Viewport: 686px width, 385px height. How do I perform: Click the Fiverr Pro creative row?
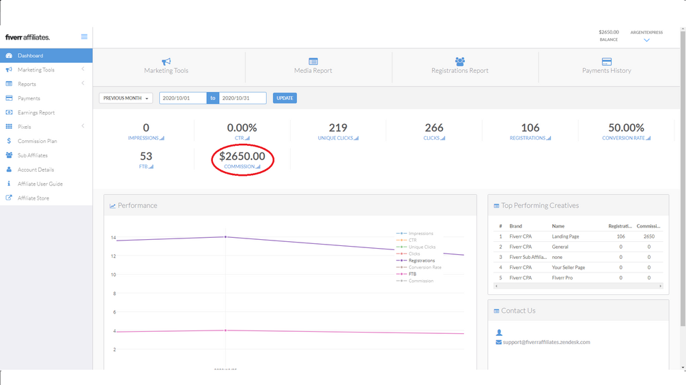[x=578, y=277]
